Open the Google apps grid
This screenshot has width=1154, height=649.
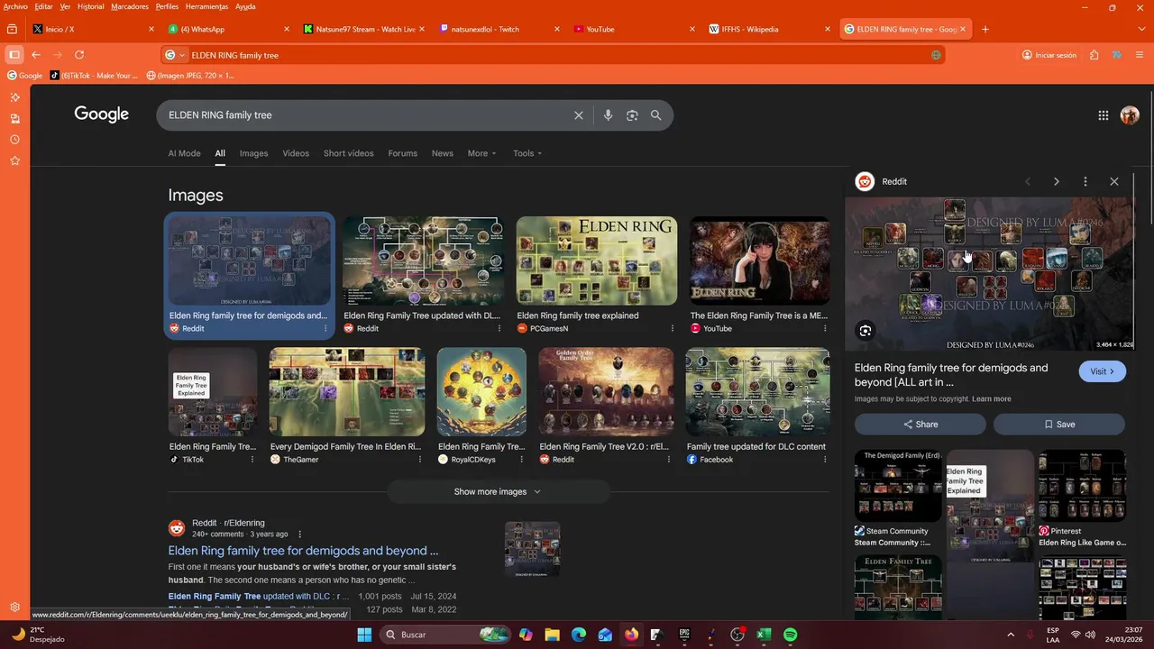pyautogui.click(x=1104, y=115)
